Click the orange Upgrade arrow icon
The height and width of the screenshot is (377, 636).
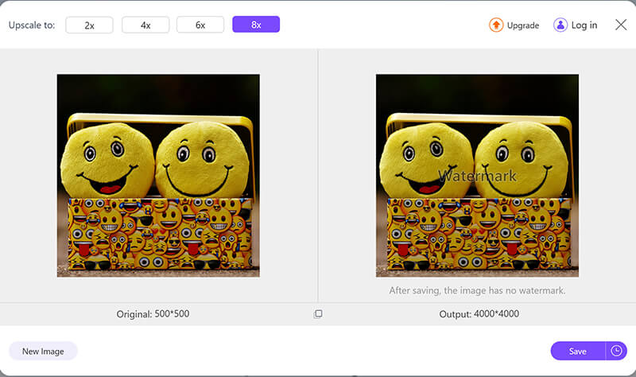[x=496, y=25]
